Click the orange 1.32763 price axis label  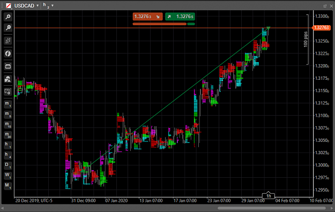pos(321,28)
